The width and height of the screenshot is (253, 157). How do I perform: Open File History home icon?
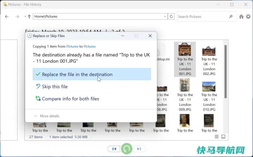click(x=241, y=16)
